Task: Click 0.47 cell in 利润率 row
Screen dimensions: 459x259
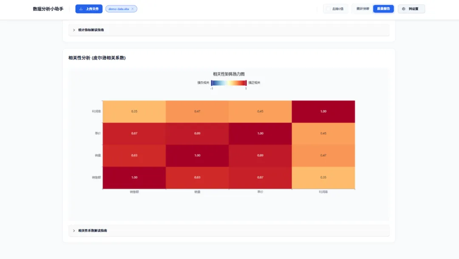Action: (x=197, y=111)
